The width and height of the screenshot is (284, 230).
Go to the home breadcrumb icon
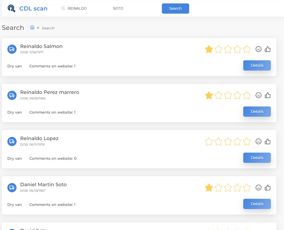coord(32,27)
